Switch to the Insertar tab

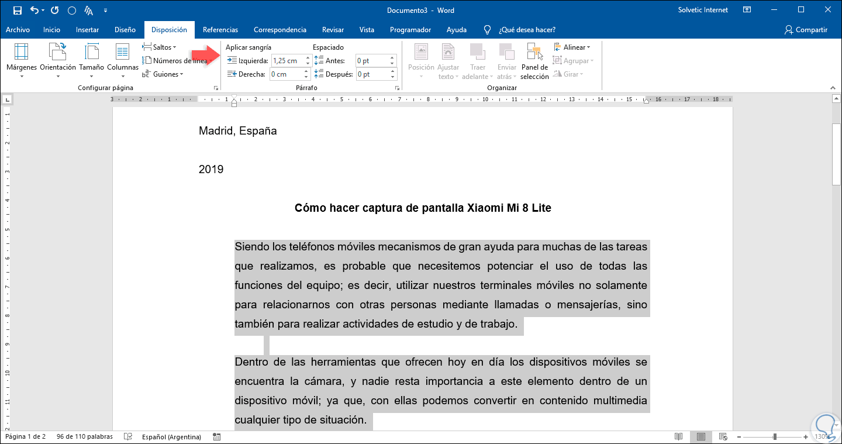click(x=87, y=30)
